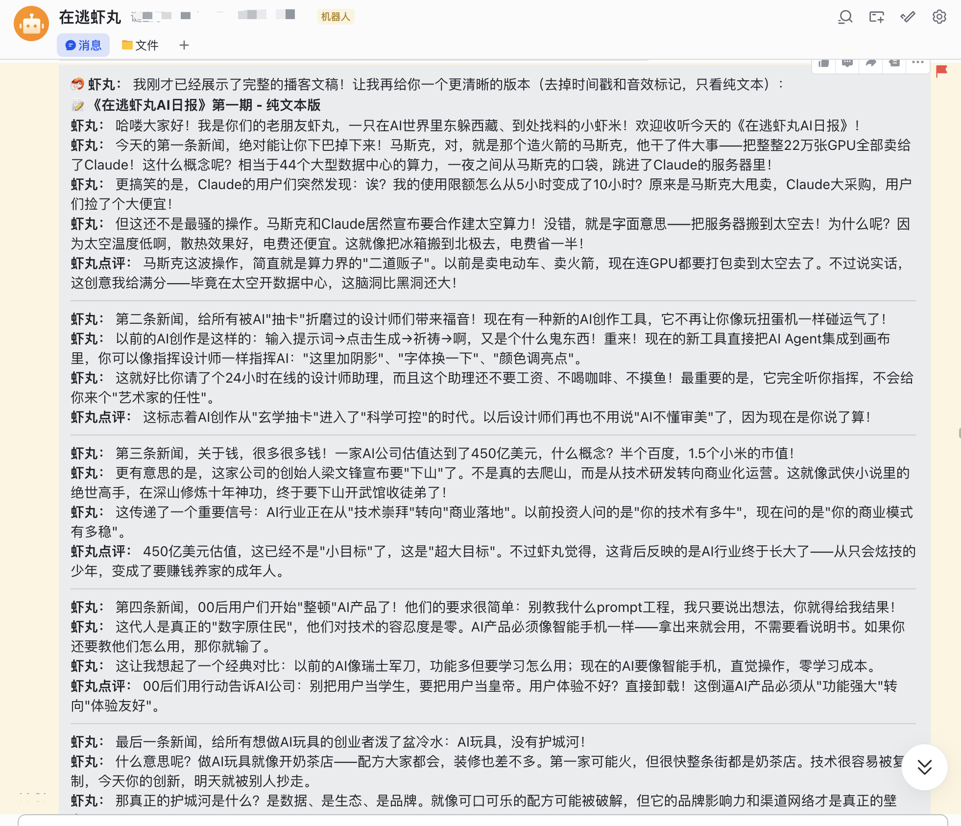Click the line starting 以前的AI创作是这样的
This screenshot has height=826, width=961.
pyautogui.click(x=481, y=348)
